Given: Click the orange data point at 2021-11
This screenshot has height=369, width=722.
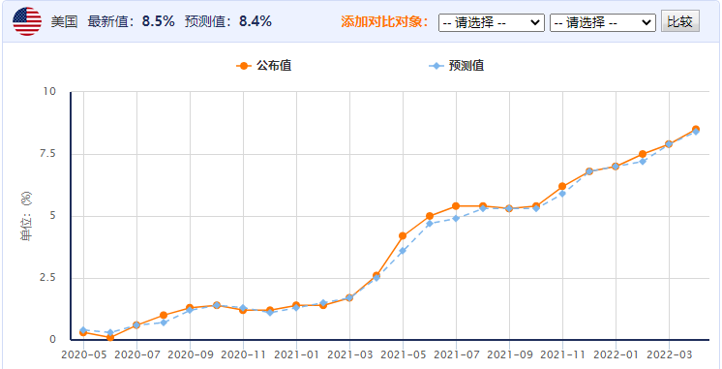Looking at the screenshot, I should [562, 186].
